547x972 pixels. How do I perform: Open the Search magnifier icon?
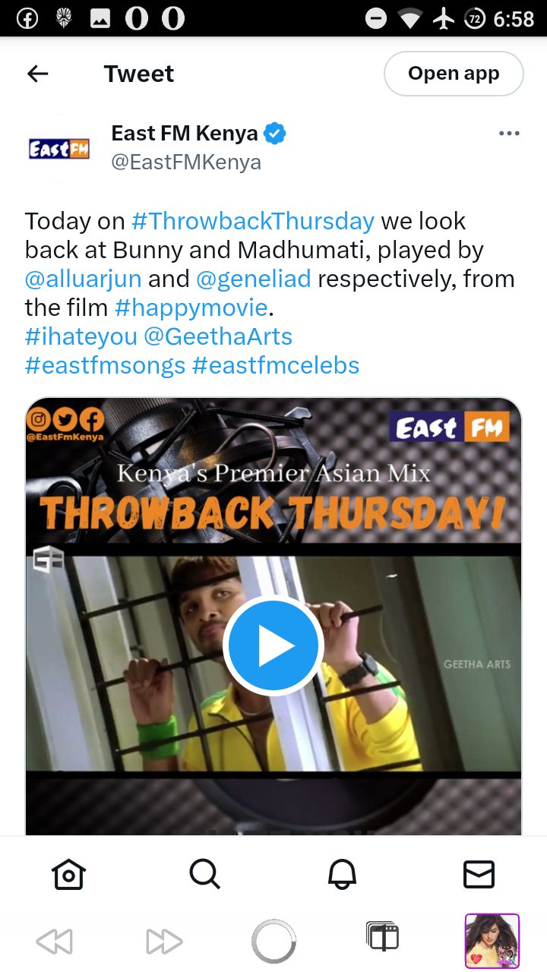click(x=204, y=874)
